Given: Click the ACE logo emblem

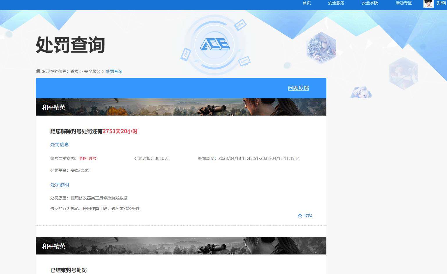Looking at the screenshot, I should tap(215, 44).
